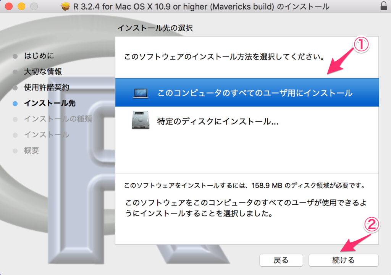Click the すべてのユーザが使用できるよう description text

click(x=246, y=208)
